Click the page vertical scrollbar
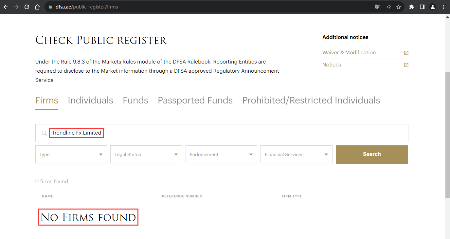450x239 pixels. (x=447, y=134)
